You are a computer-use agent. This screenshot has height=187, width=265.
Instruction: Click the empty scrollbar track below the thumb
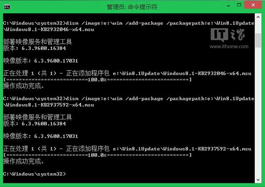[x=258, y=112]
